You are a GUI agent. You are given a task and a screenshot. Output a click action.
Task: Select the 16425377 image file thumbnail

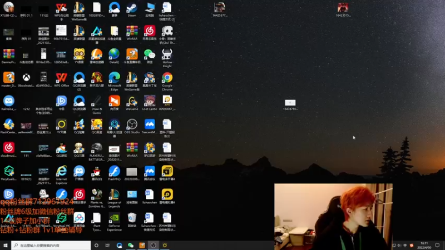[220, 8]
